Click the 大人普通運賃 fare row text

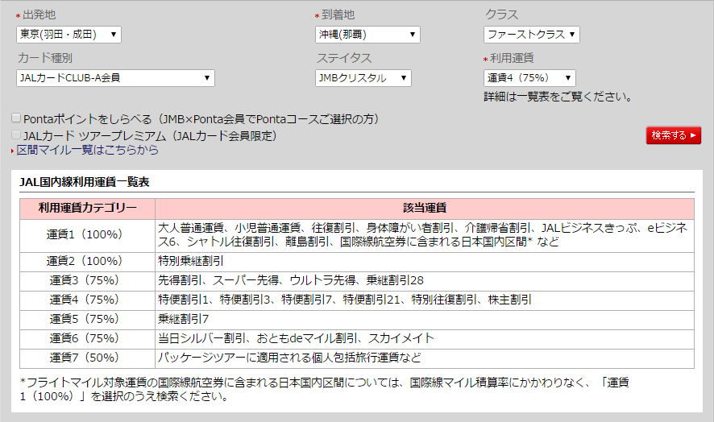[x=422, y=234]
